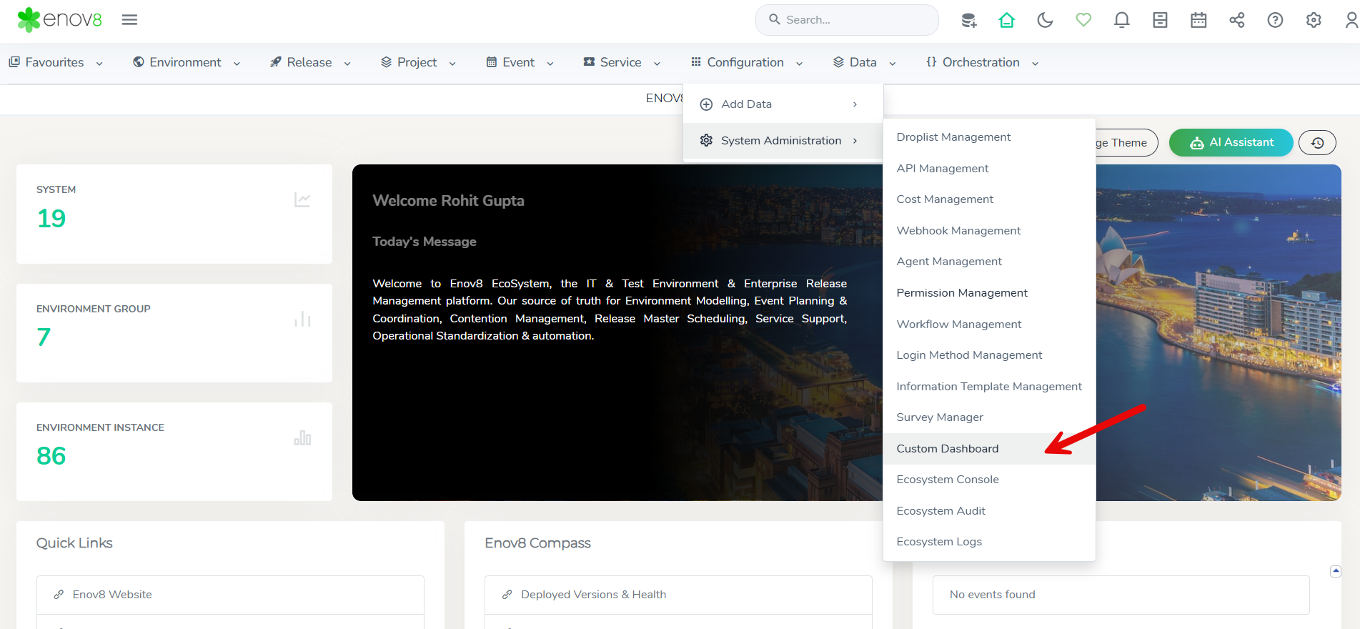
Task: Open the Enov8 Website quick link
Action: pos(112,595)
